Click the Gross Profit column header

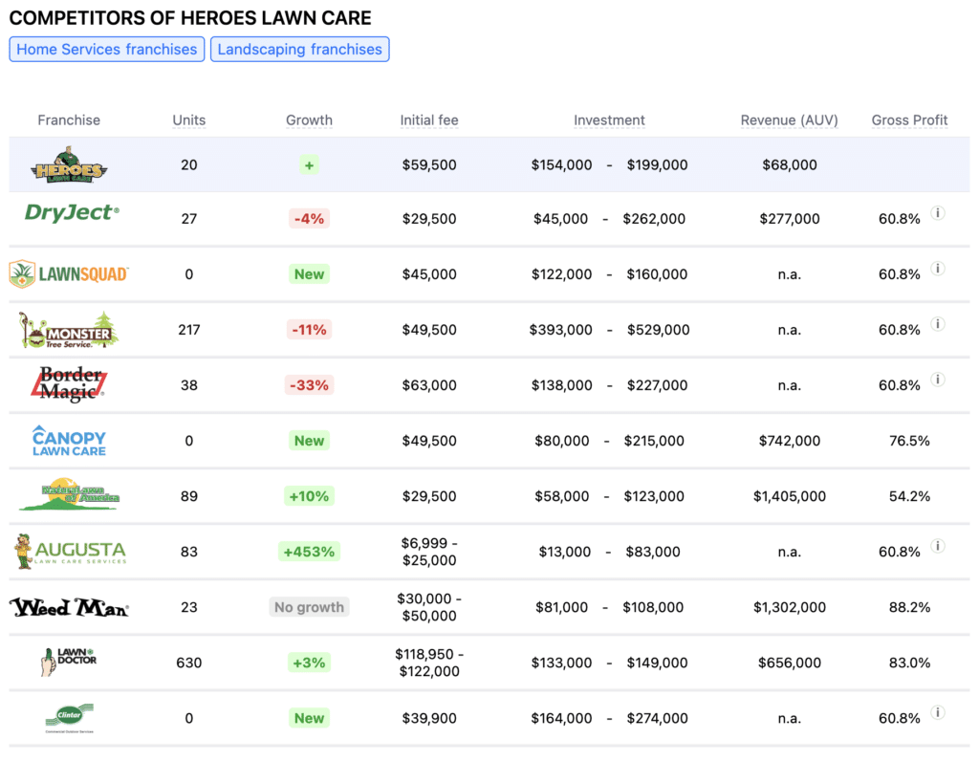pyautogui.click(x=910, y=120)
